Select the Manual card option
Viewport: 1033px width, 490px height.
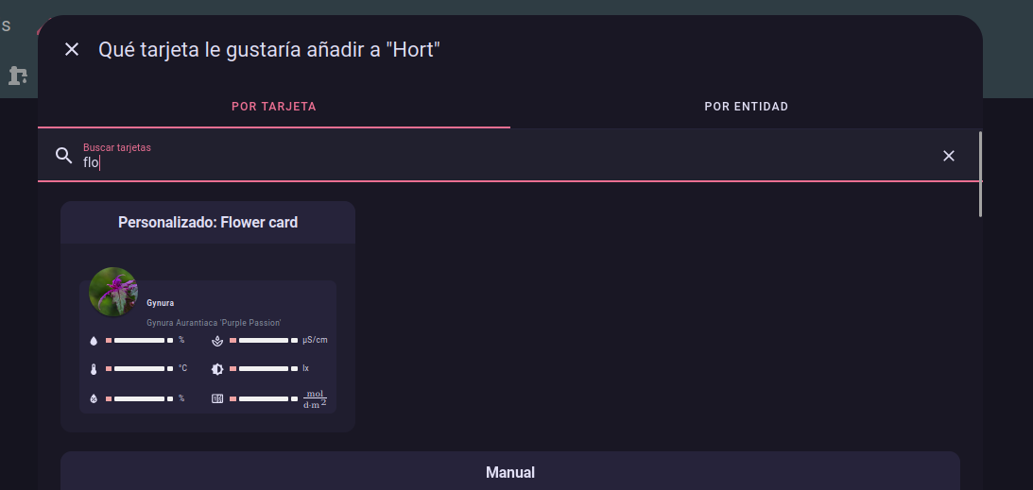coord(510,472)
